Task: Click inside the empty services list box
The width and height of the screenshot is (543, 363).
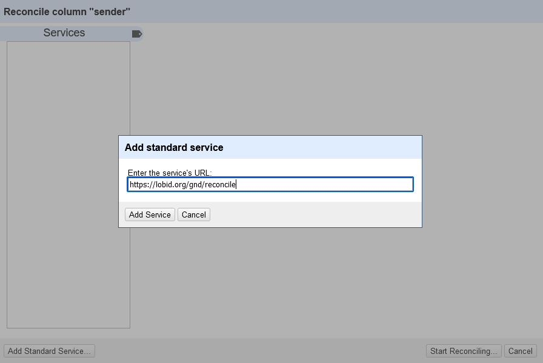Action: click(68, 182)
